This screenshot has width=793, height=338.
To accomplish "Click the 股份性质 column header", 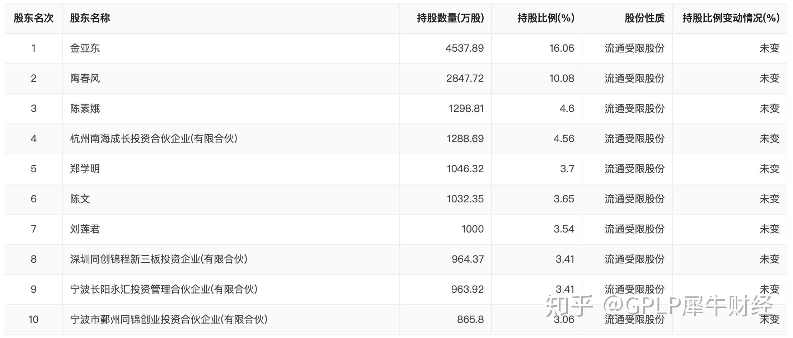I will click(644, 18).
